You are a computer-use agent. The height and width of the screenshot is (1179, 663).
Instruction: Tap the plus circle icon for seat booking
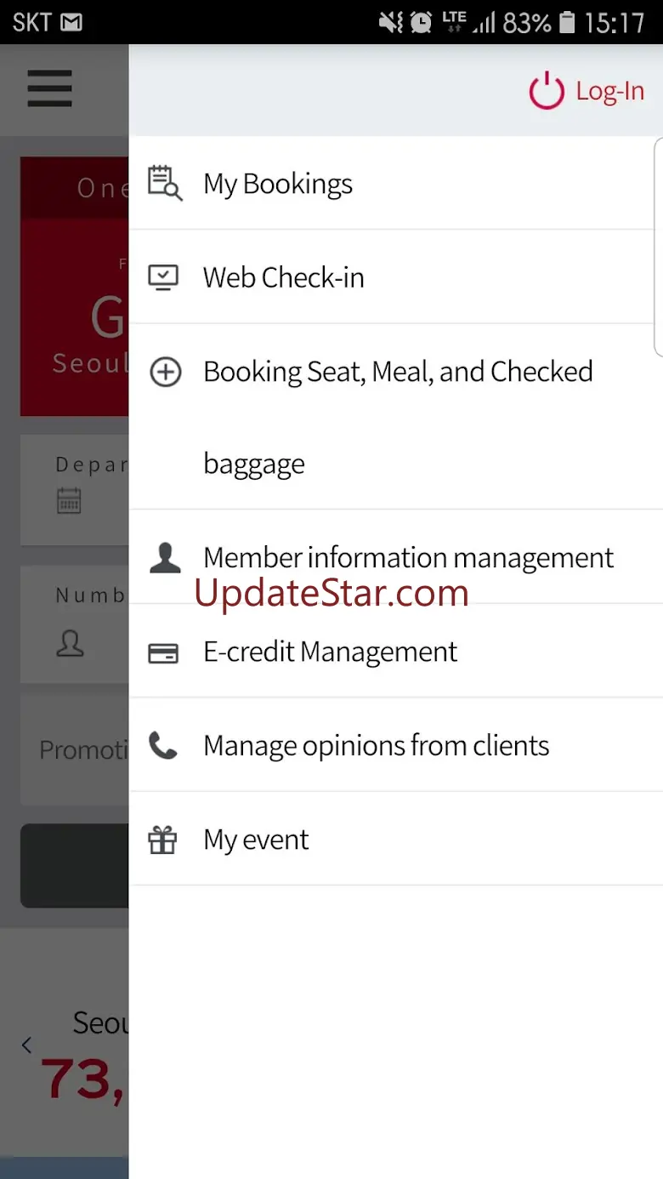click(165, 372)
